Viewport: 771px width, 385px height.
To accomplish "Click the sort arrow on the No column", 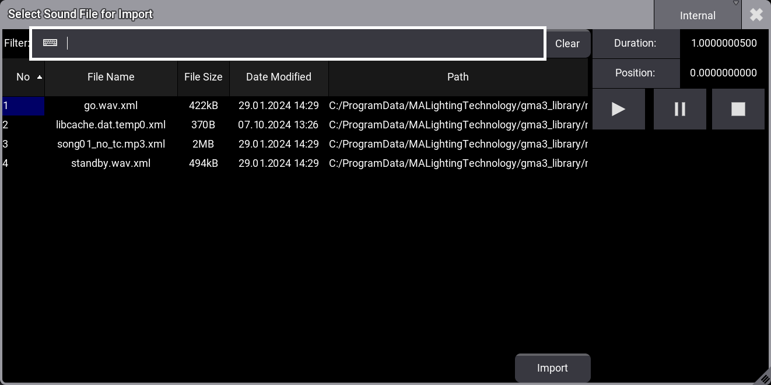I will (x=40, y=76).
